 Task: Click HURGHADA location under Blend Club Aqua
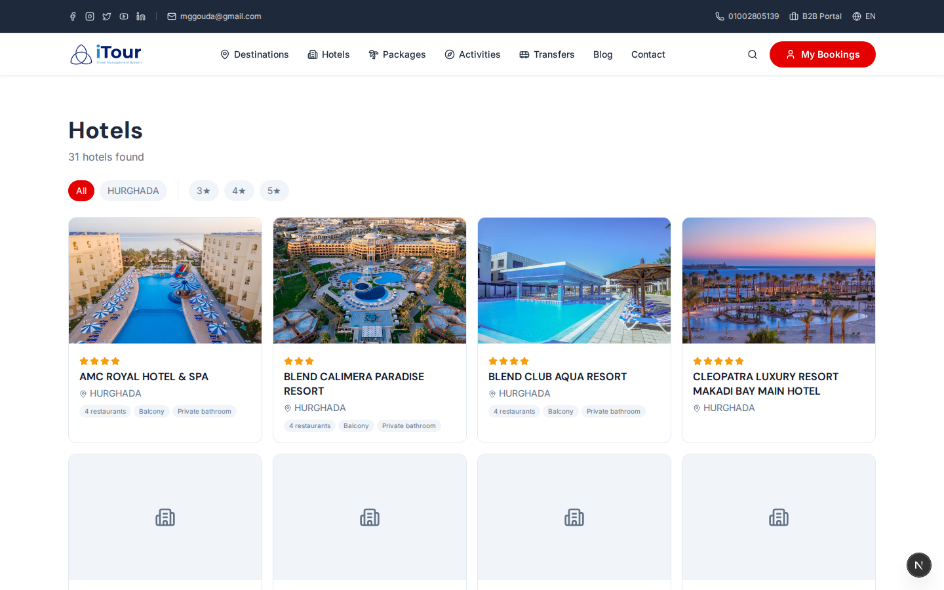coord(520,393)
